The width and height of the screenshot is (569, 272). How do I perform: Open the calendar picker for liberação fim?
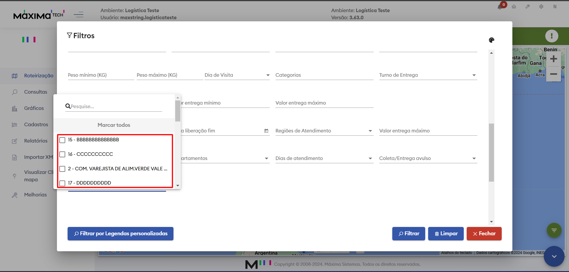[x=266, y=131]
